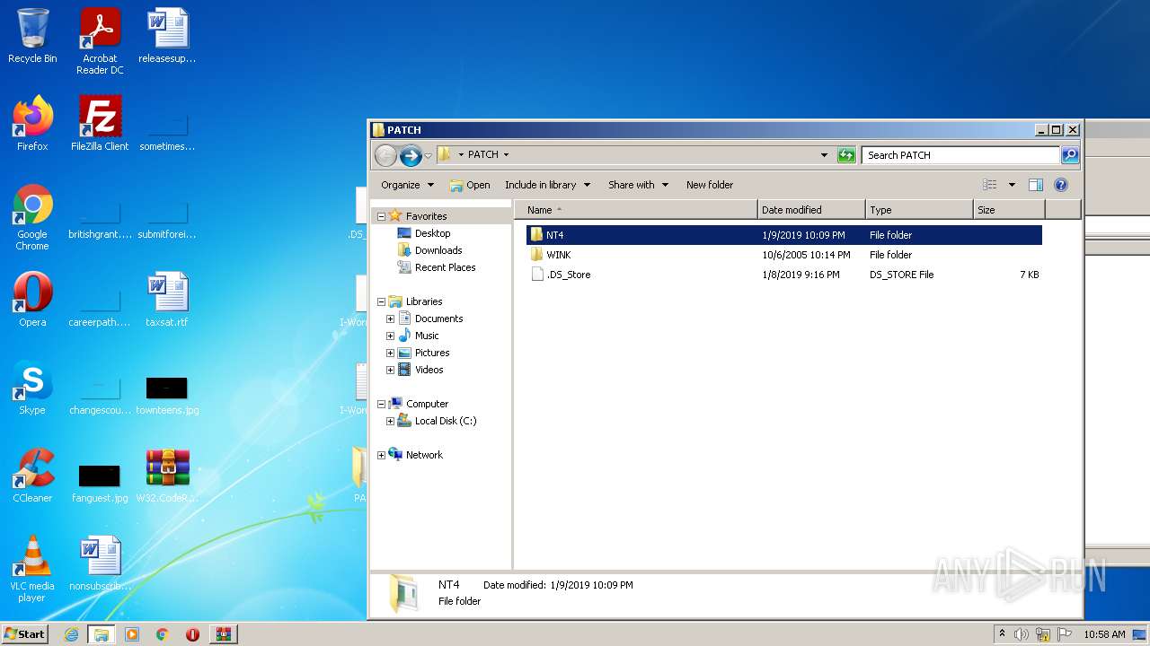Select CCleaner desktop icon
The height and width of the screenshot is (646, 1150).
32,476
